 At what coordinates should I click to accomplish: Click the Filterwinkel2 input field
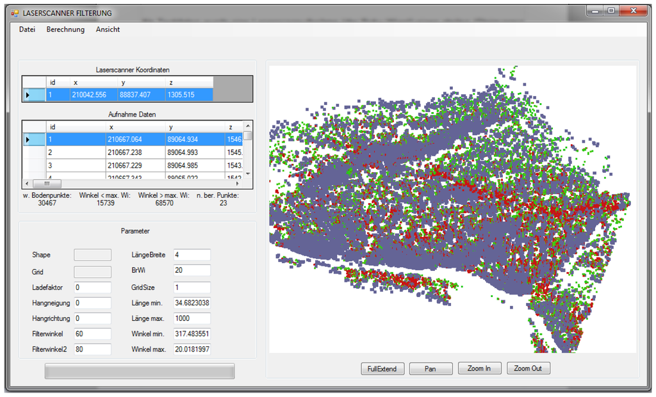[92, 349]
